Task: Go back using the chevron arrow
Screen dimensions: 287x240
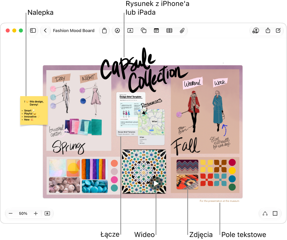Action: (45, 30)
